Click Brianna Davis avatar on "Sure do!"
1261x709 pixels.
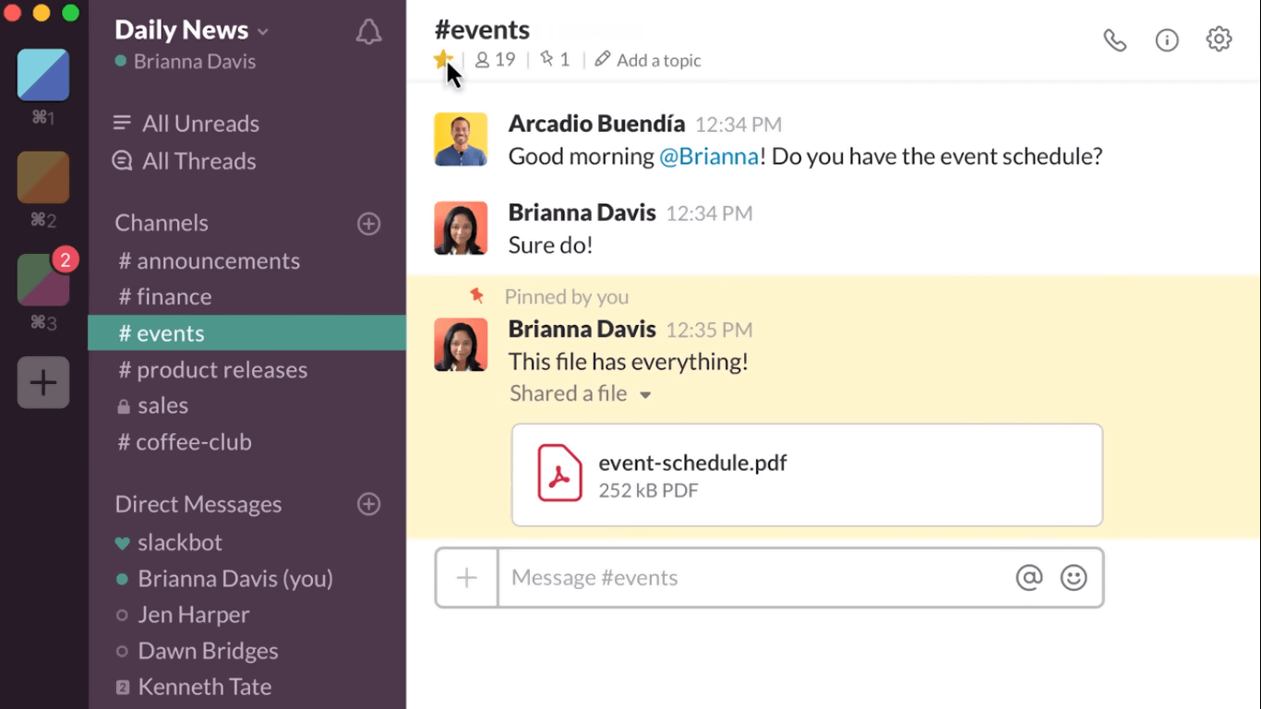pyautogui.click(x=461, y=228)
